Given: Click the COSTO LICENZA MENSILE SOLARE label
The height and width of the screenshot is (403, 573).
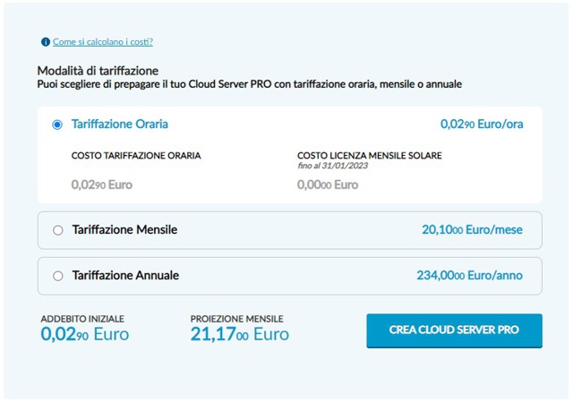Looking at the screenshot, I should coord(369,156).
